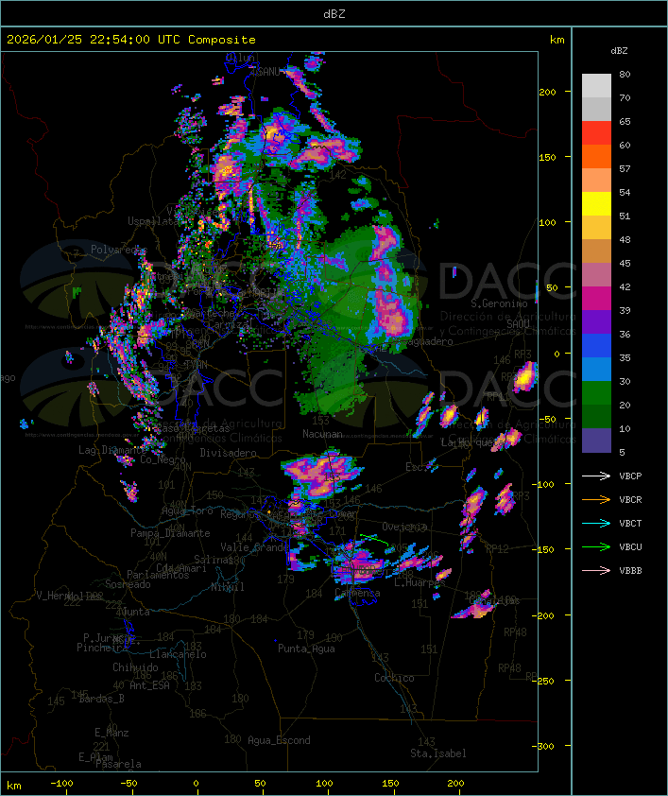This screenshot has width=668, height=796.
Task: Click the Llancanelo place label
Action: tap(178, 654)
